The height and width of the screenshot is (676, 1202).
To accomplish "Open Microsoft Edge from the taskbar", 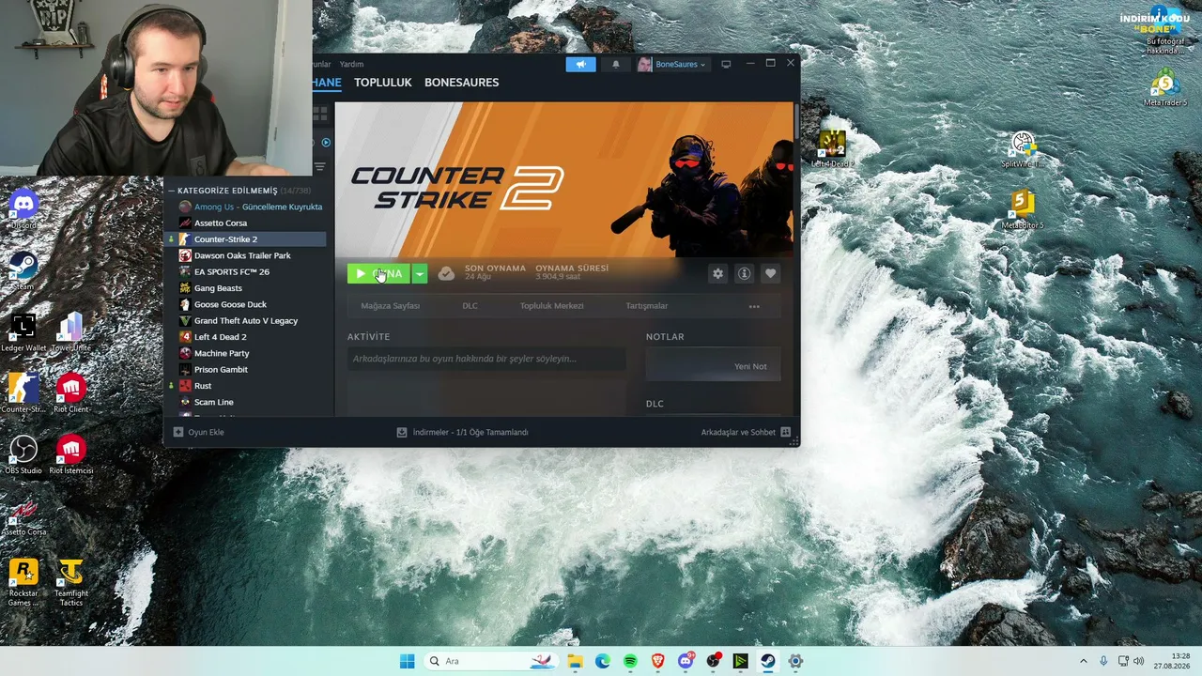I will (x=603, y=661).
